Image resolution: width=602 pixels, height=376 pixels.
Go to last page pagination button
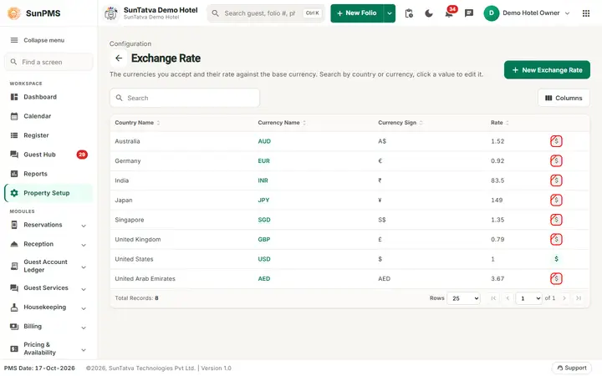[x=579, y=298]
